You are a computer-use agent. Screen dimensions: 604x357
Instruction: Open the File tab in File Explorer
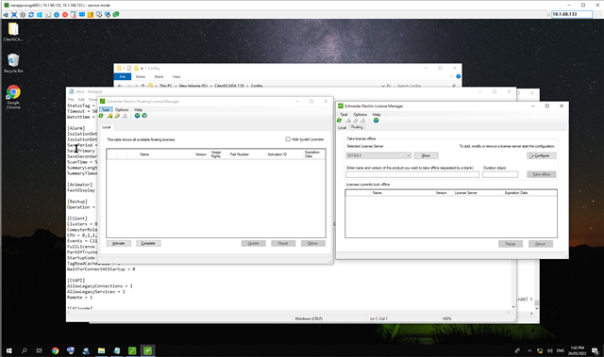click(123, 76)
